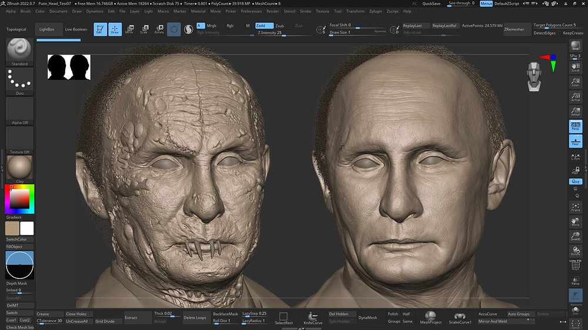
Task: Toggle the M material channel button
Action: click(x=248, y=26)
